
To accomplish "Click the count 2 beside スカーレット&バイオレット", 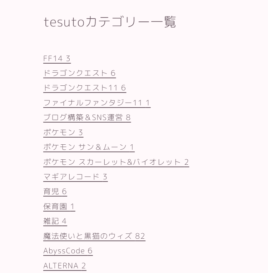I will point(186,162).
